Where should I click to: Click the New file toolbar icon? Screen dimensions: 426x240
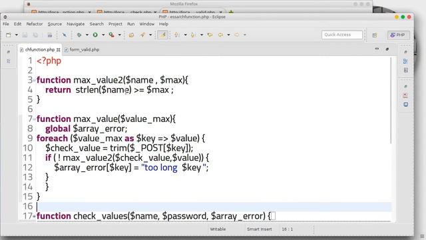(x=9, y=35)
